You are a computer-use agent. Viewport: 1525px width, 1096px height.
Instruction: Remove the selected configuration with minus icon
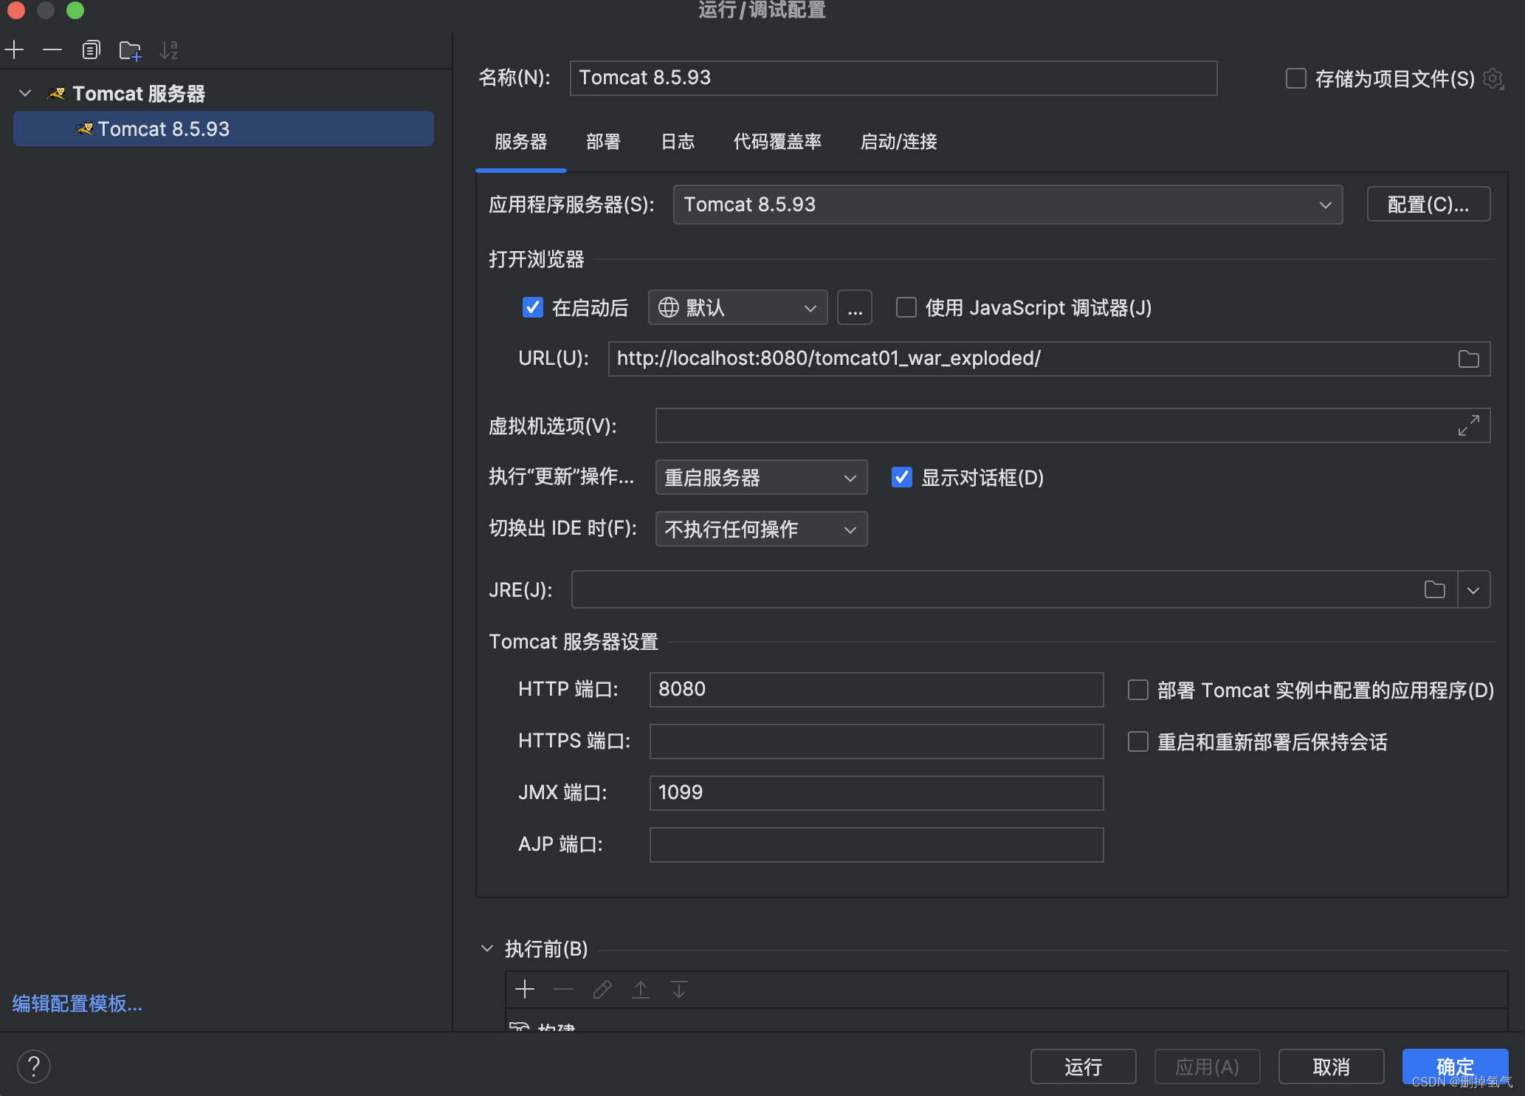point(52,50)
